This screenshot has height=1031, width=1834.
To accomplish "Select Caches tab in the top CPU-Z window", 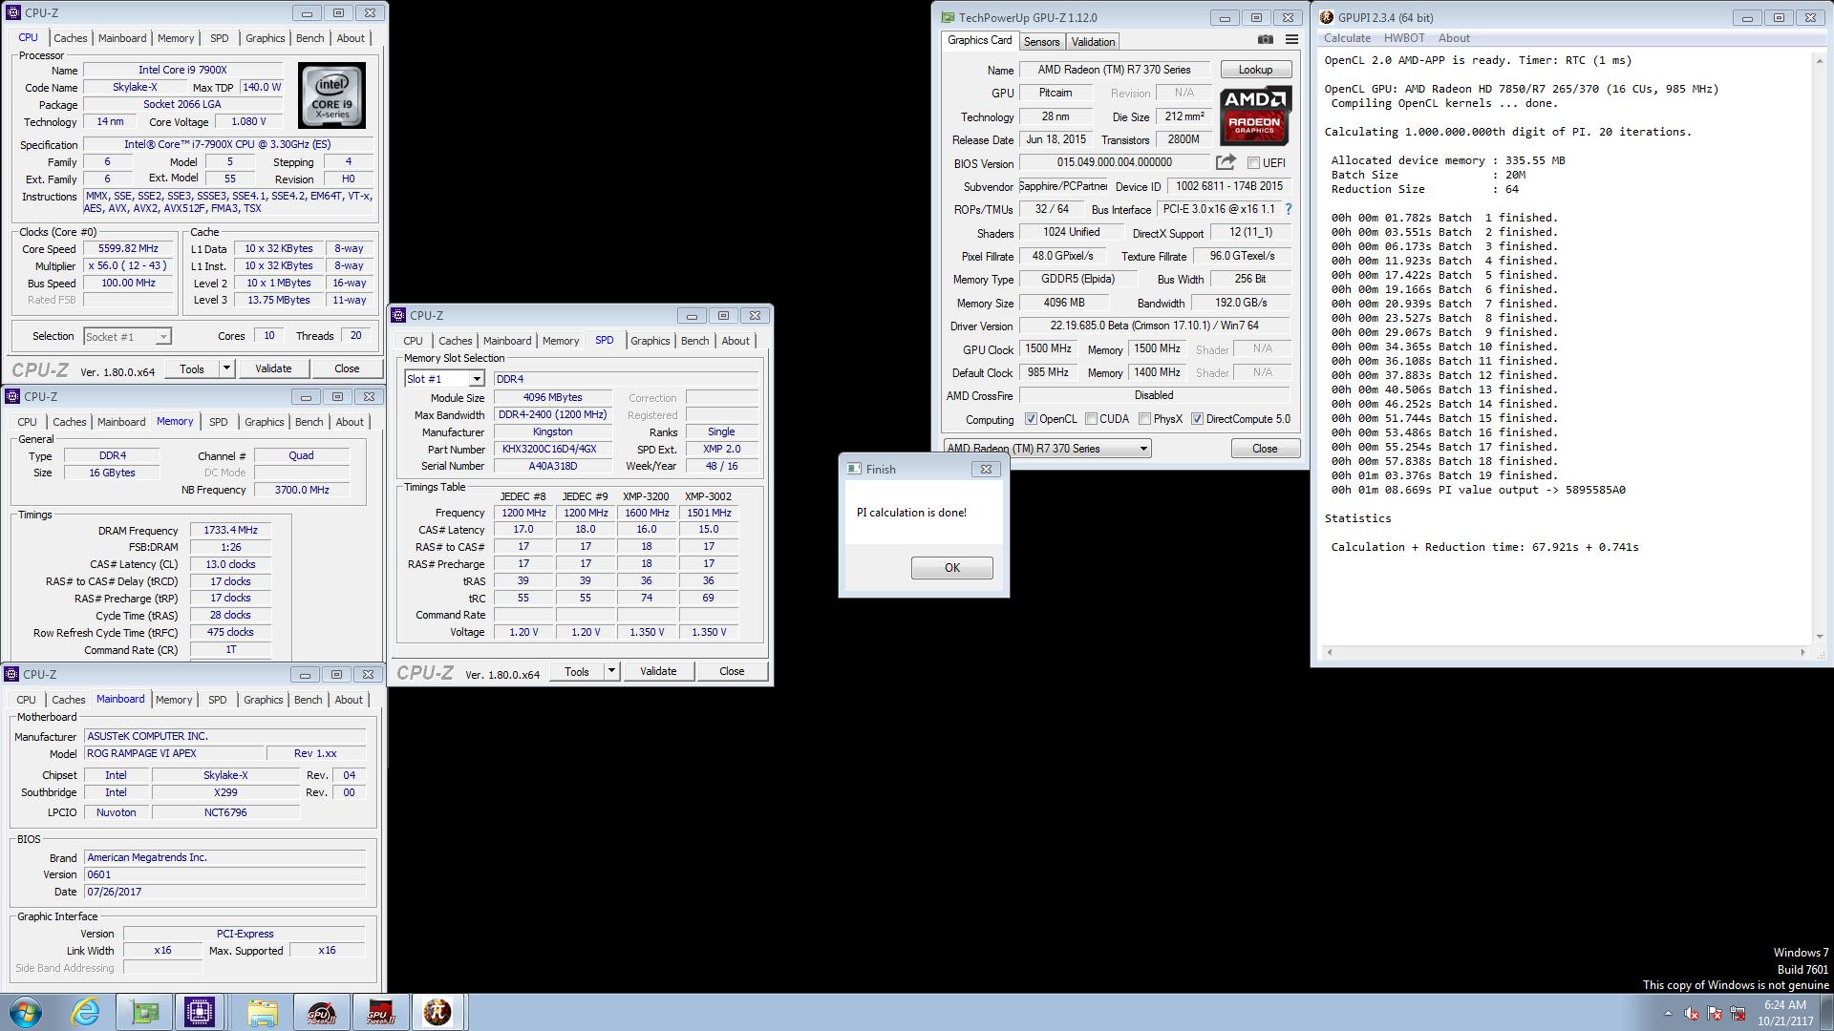I will pyautogui.click(x=71, y=38).
